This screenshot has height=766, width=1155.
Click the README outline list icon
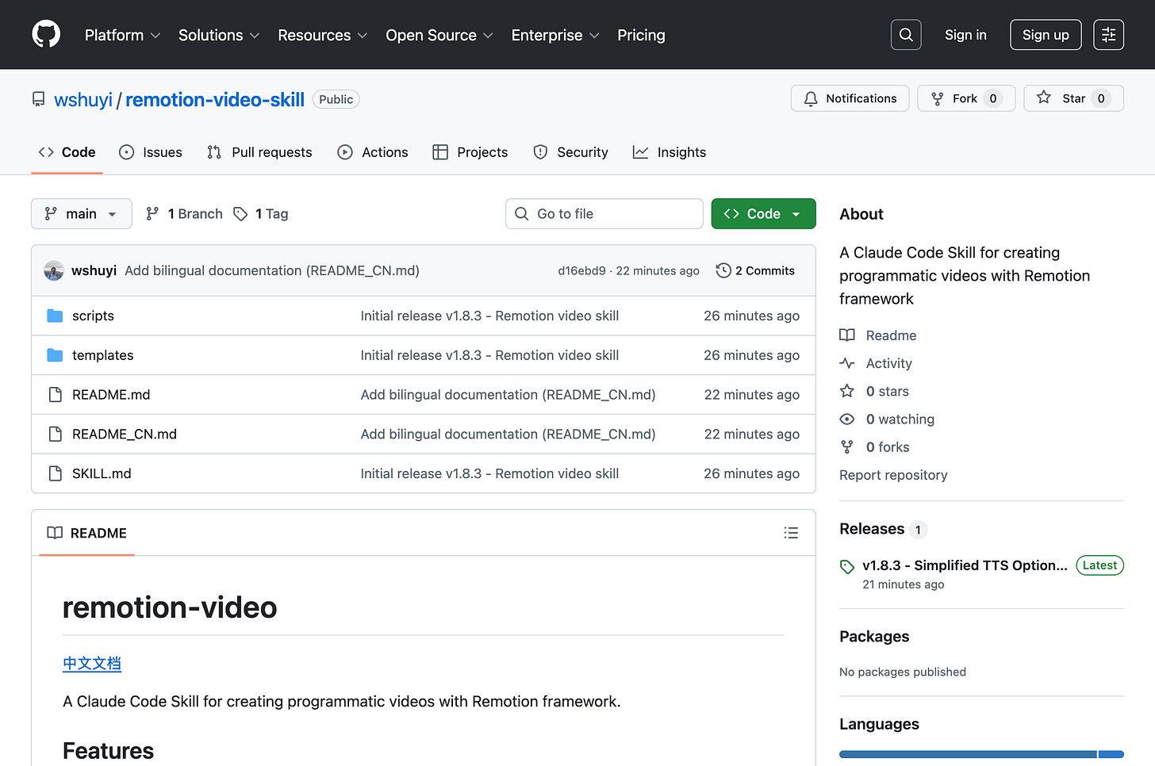click(791, 533)
